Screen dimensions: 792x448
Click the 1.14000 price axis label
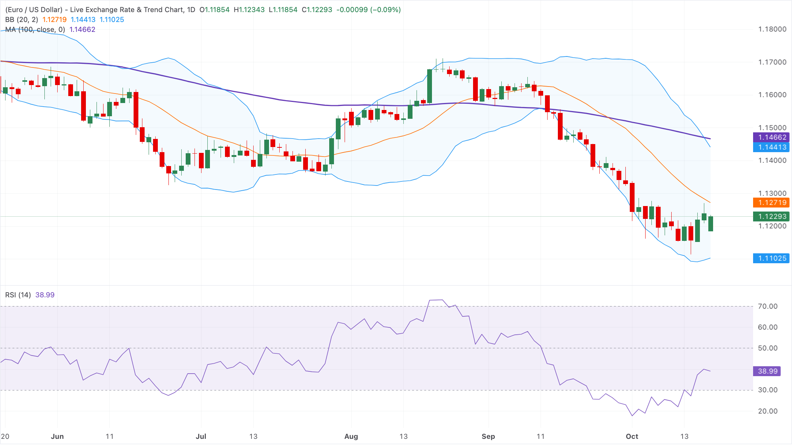[x=772, y=160]
